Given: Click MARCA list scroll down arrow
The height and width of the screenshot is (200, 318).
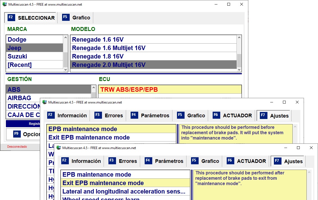Looking at the screenshot, I should 65,69.
